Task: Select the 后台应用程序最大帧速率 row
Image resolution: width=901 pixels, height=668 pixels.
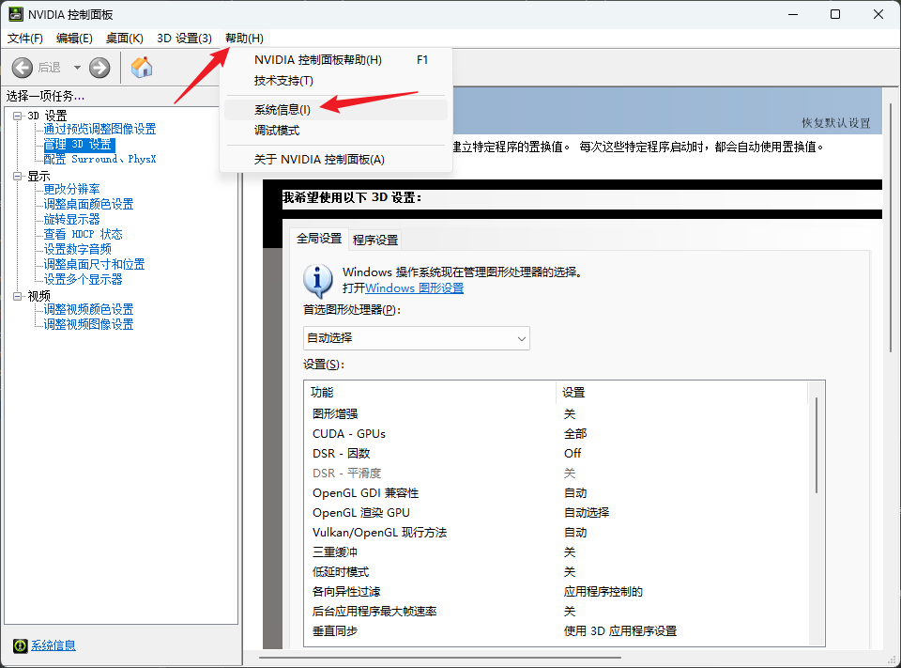Action: coord(557,612)
